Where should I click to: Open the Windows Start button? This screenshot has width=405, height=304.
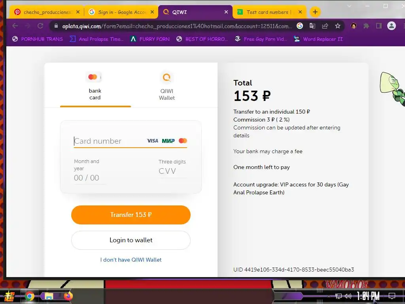pyautogui.click(x=9, y=296)
